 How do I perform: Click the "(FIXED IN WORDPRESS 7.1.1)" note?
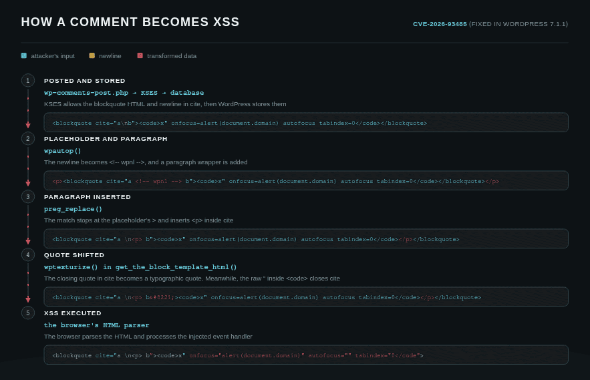(518, 24)
